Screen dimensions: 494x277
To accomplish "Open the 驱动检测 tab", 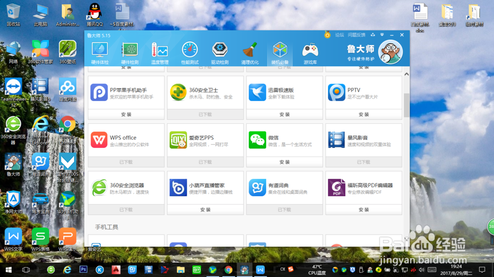I will (220, 53).
